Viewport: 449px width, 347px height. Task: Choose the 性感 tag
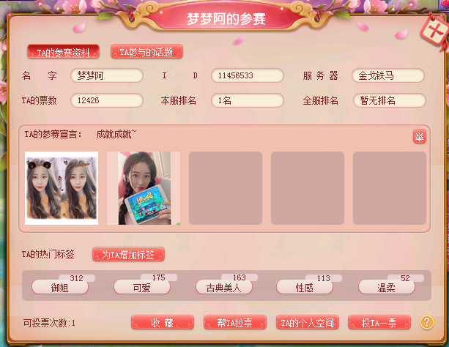(305, 287)
